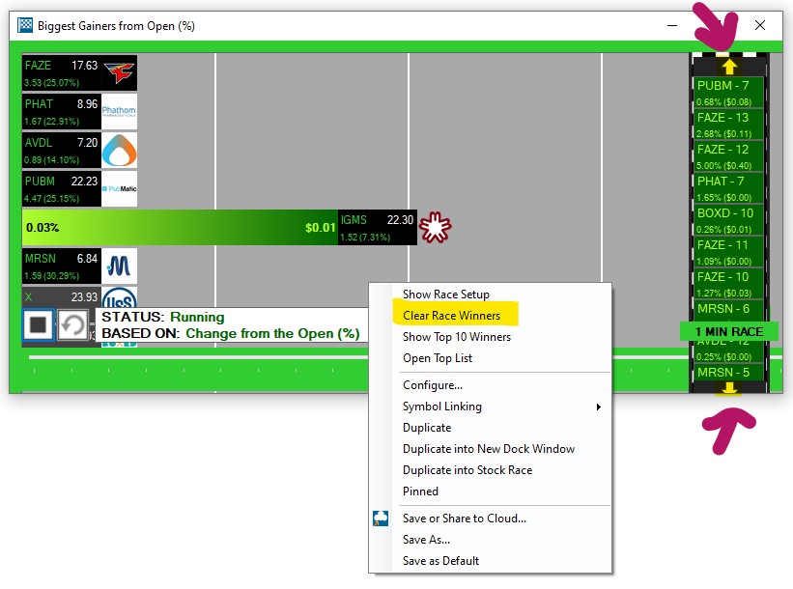Click the red starburst icon beside IGMS
The height and width of the screenshot is (589, 793).
tap(435, 228)
